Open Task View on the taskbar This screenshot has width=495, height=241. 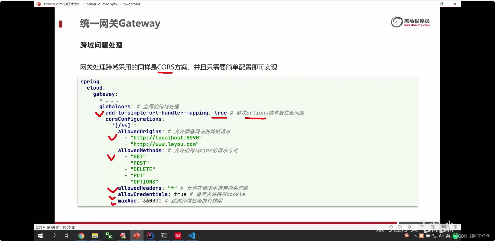67,236
